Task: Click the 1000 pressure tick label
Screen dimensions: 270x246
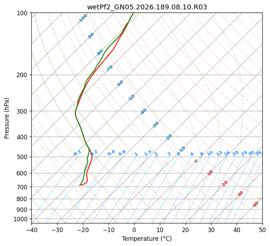Action: coord(21,219)
